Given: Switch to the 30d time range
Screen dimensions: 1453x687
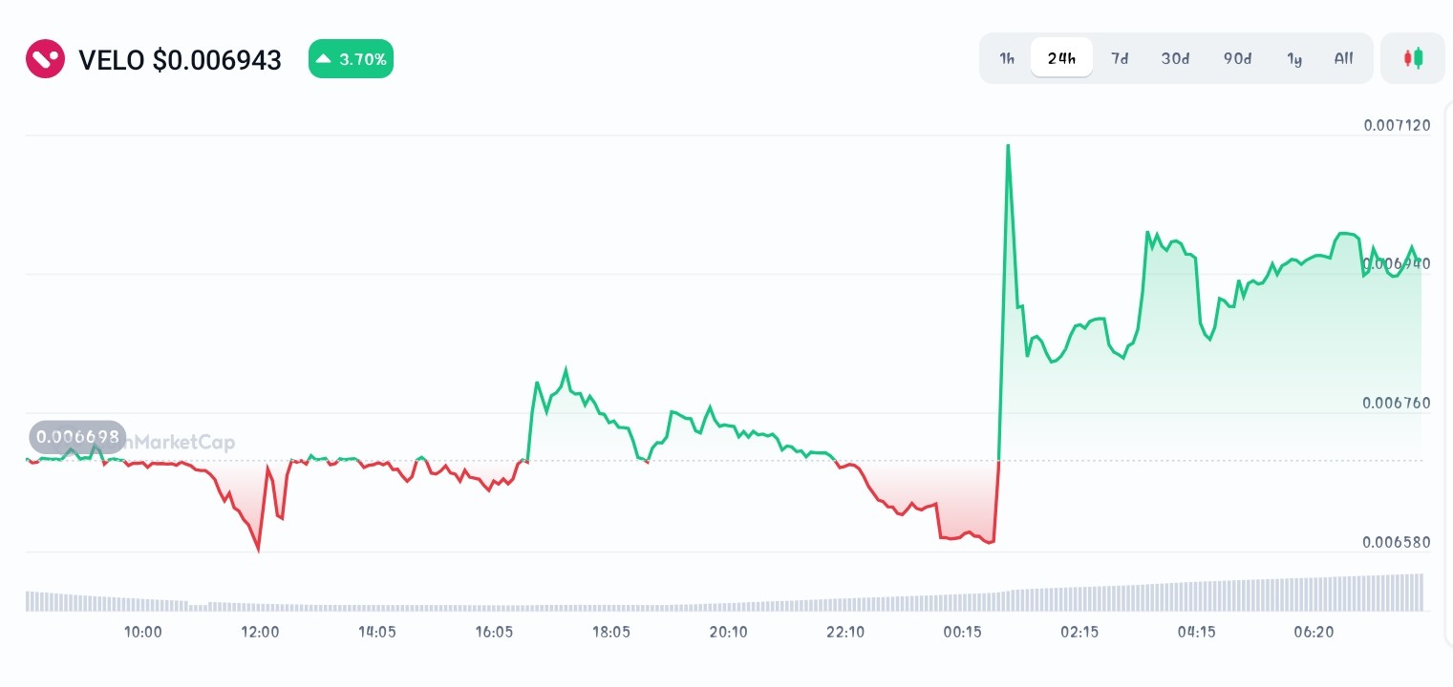Looking at the screenshot, I should pyautogui.click(x=1175, y=58).
